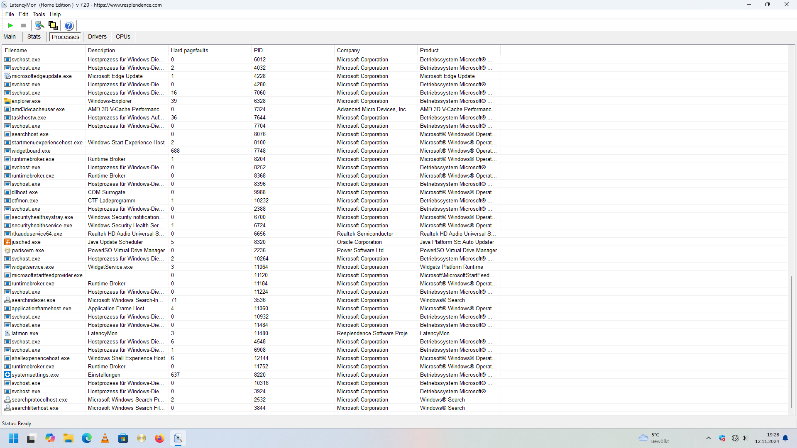This screenshot has width=797, height=448.
Task: Switch to the Drivers tab
Action: click(x=97, y=37)
